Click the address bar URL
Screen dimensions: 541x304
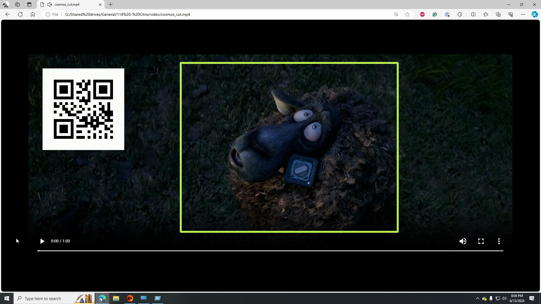128,14
